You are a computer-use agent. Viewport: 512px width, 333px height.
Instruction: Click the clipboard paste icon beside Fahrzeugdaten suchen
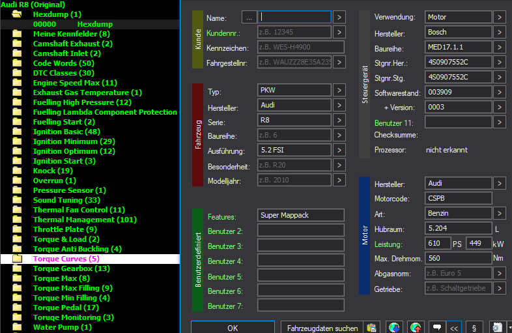pyautogui.click(x=371, y=327)
